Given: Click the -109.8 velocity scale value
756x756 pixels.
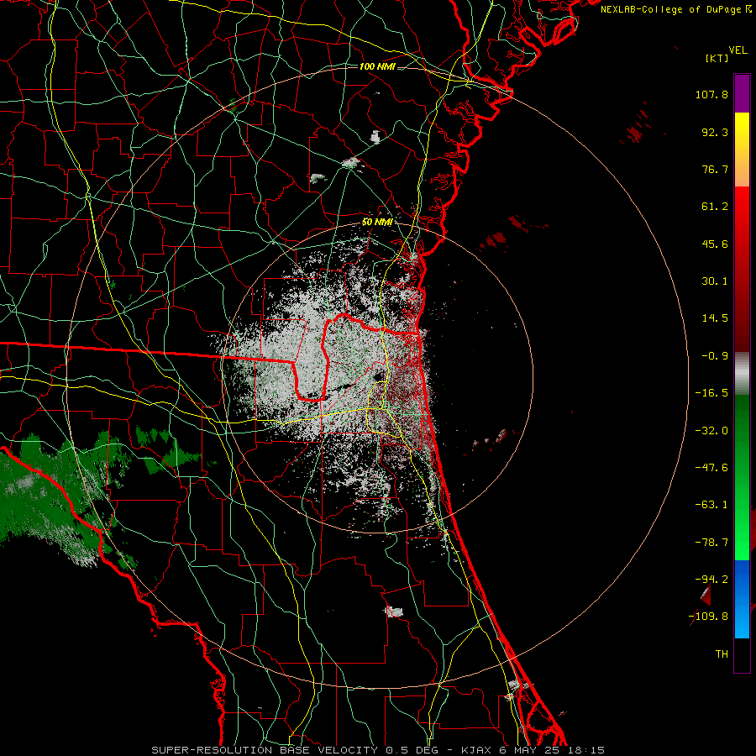Looking at the screenshot, I should (x=709, y=617).
